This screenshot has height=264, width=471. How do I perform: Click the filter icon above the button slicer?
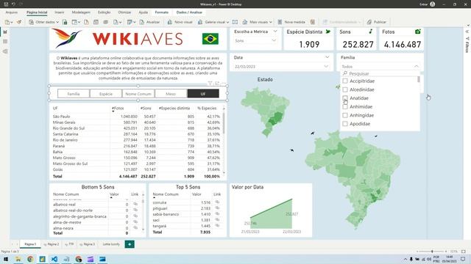click(210, 83)
